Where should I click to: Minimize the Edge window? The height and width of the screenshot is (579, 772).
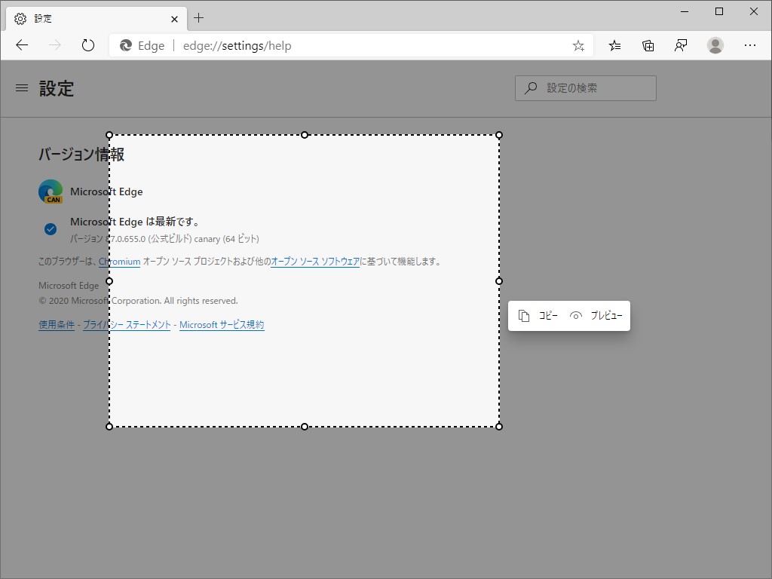(685, 11)
